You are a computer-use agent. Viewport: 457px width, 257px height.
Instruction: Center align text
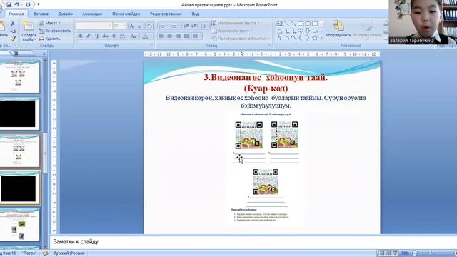(169, 36)
